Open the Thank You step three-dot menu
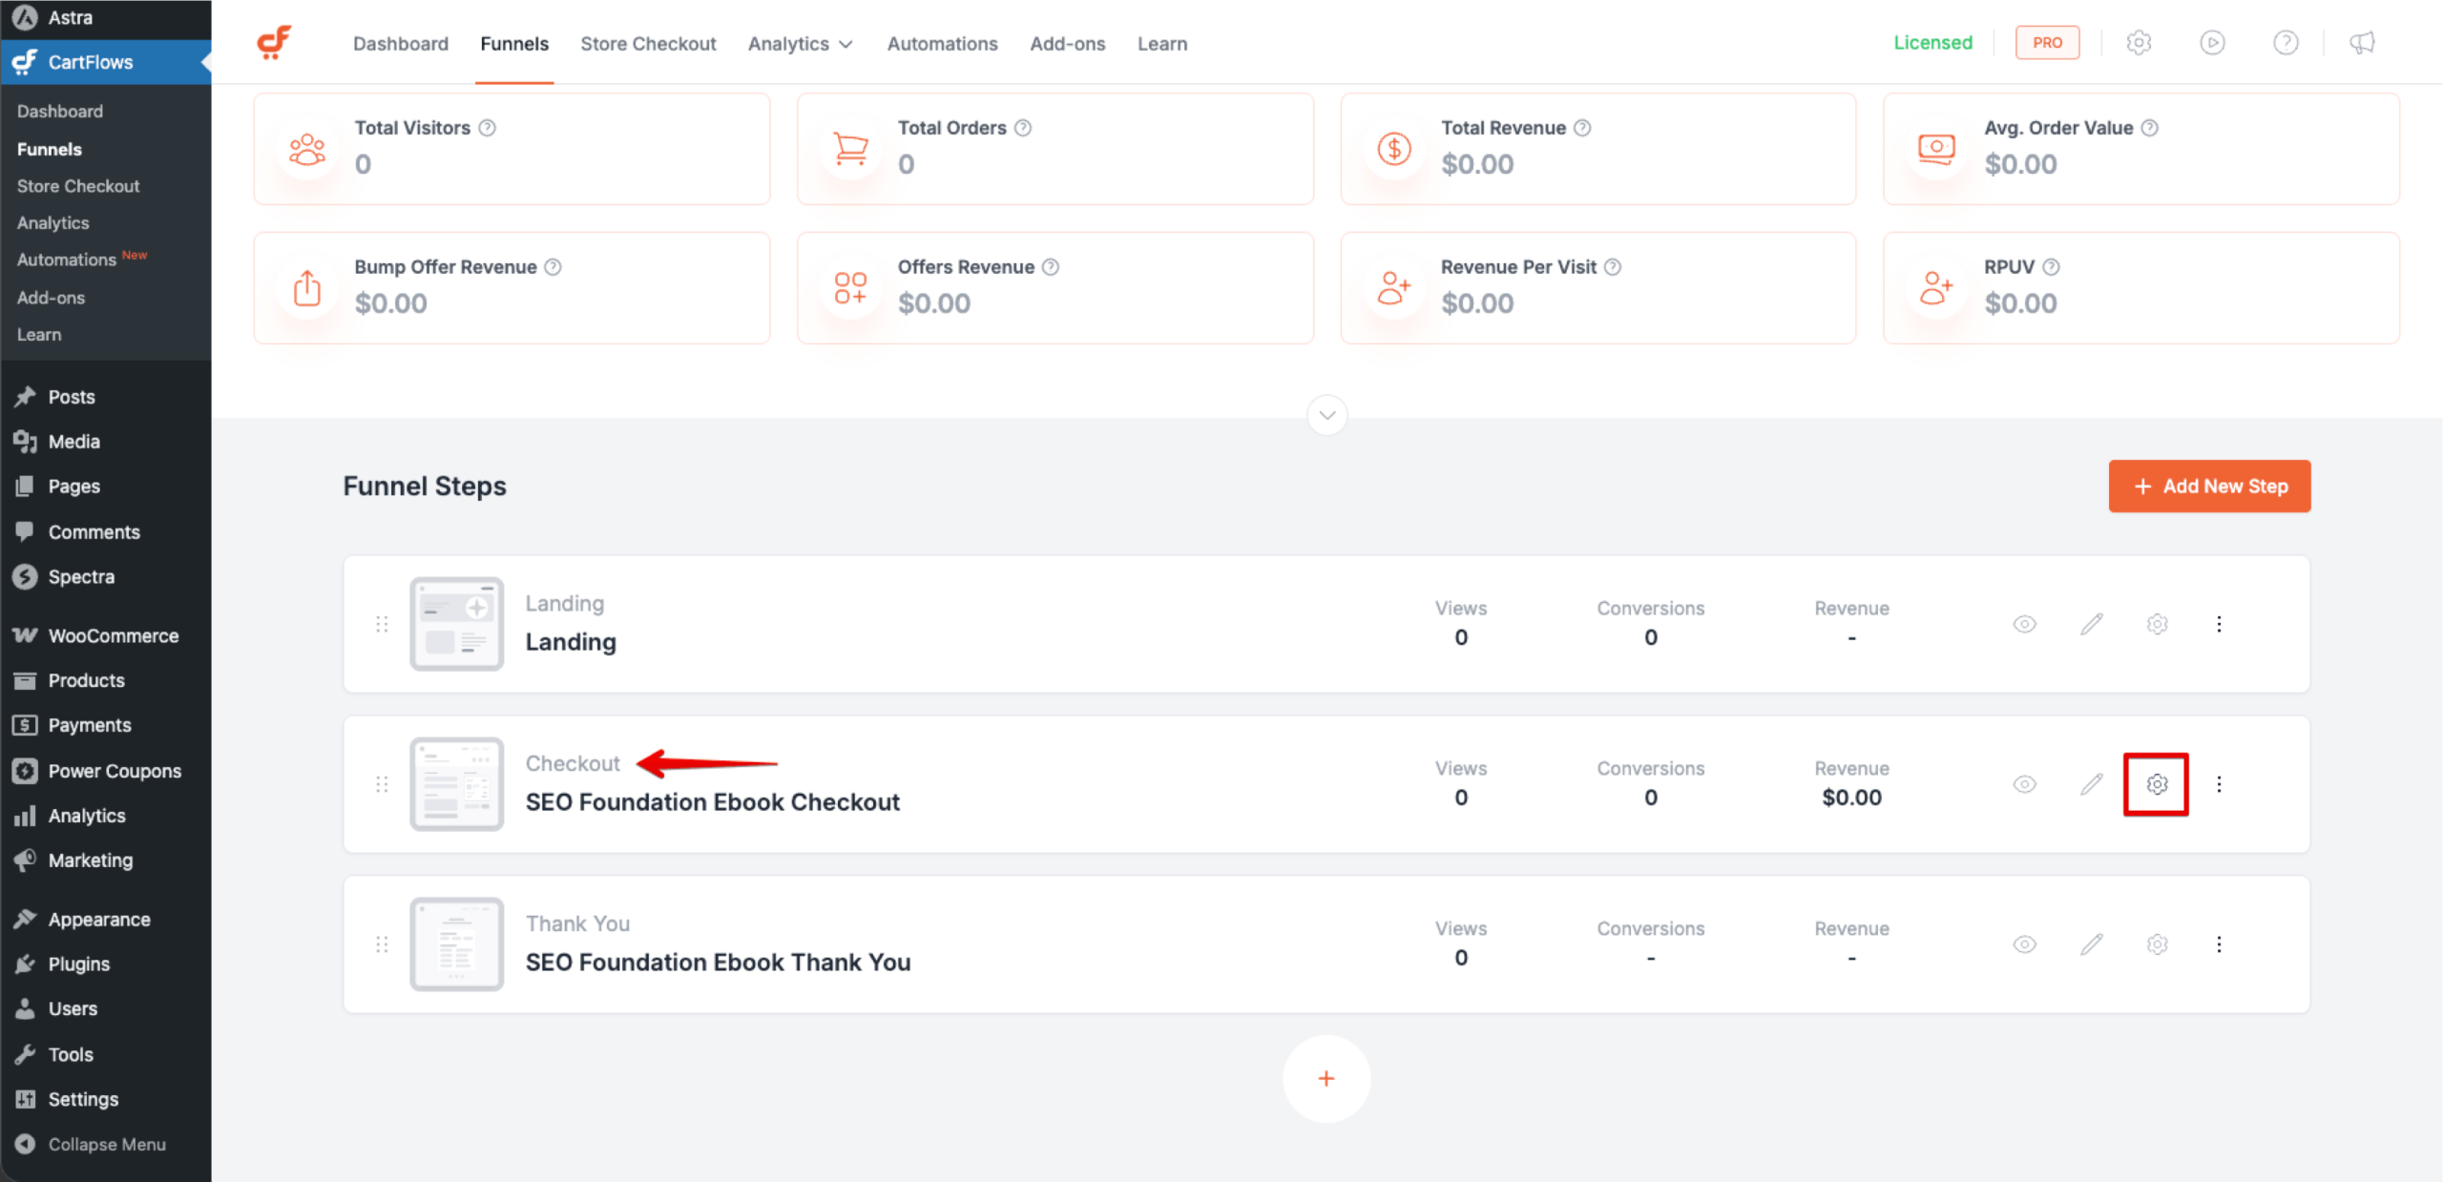The image size is (2443, 1182). click(2220, 944)
